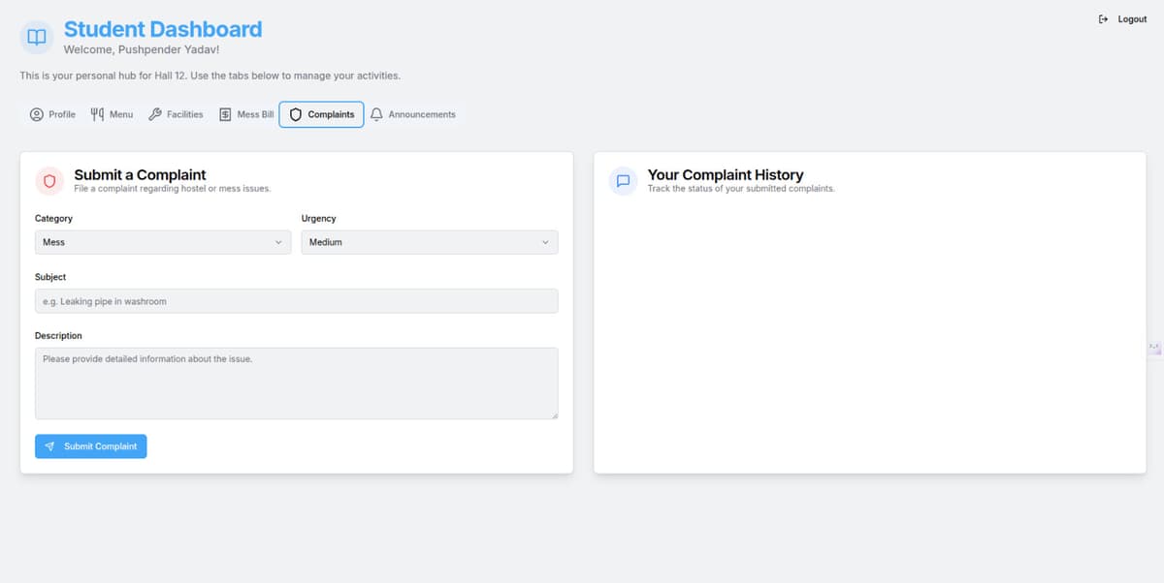The width and height of the screenshot is (1164, 583).
Task: Open the Urgency dropdown showing Medium
Action: pyautogui.click(x=429, y=242)
